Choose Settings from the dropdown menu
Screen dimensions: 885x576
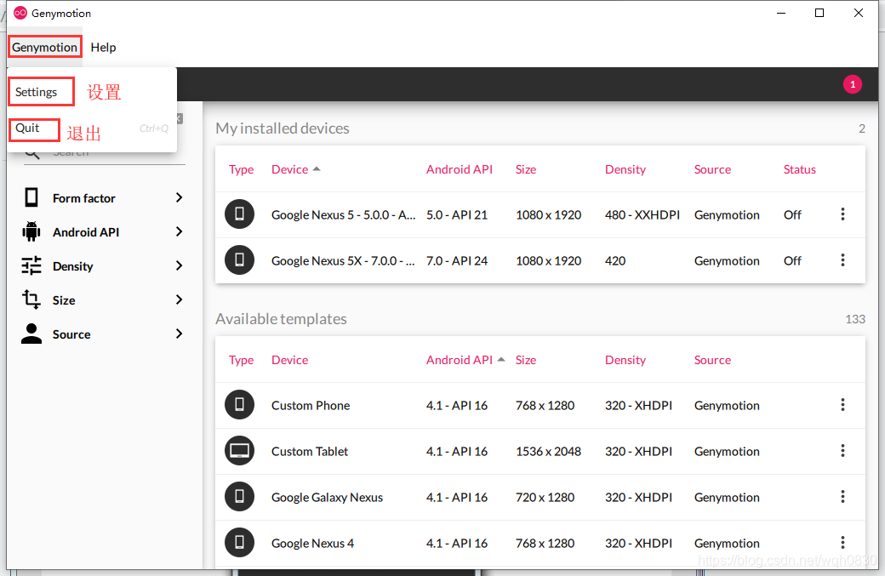click(x=36, y=92)
